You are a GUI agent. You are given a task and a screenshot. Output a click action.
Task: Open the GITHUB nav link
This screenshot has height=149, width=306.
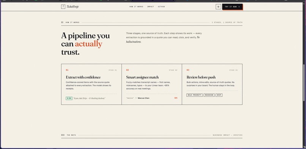(x=161, y=6)
